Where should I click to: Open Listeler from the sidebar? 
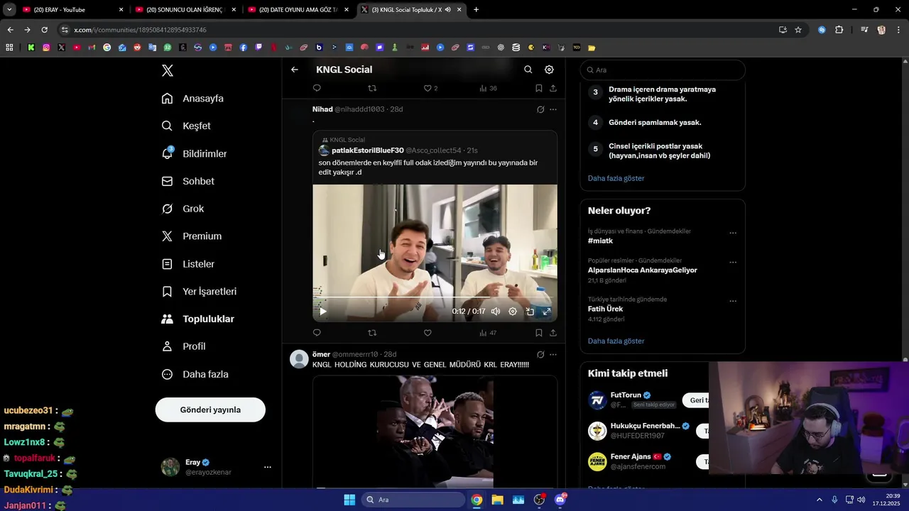(187, 264)
